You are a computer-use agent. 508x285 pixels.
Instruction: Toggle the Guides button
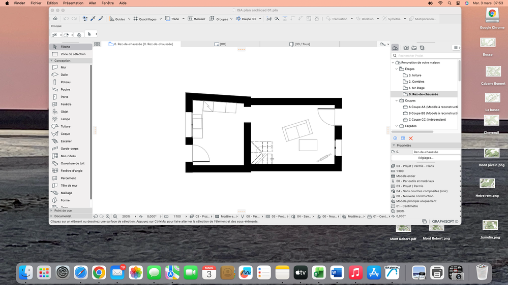(x=117, y=19)
